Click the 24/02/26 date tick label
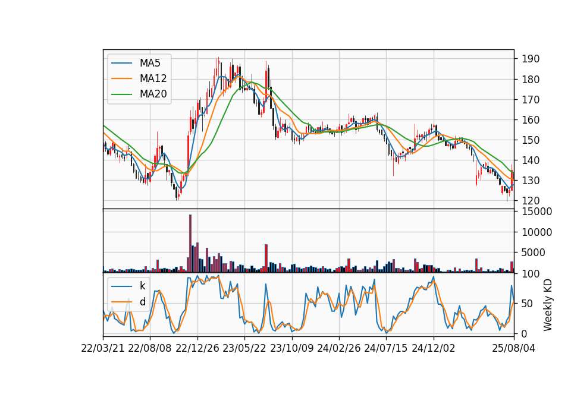The height and width of the screenshot is (410, 571). [x=338, y=348]
